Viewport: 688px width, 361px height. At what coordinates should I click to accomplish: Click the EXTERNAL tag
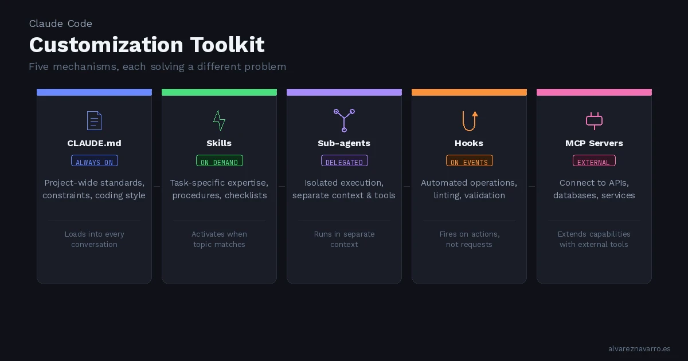pos(594,161)
